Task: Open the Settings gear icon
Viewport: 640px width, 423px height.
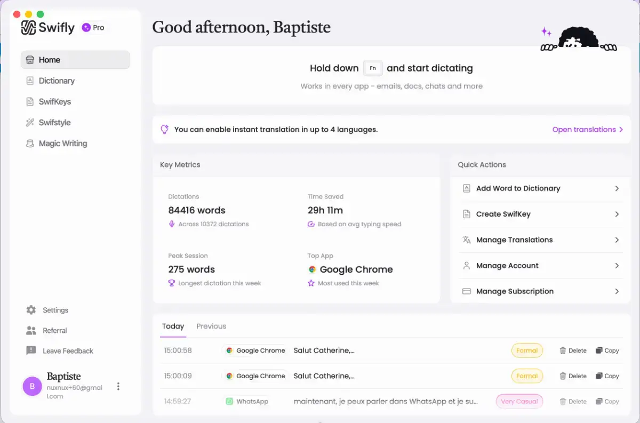Action: coord(31,310)
